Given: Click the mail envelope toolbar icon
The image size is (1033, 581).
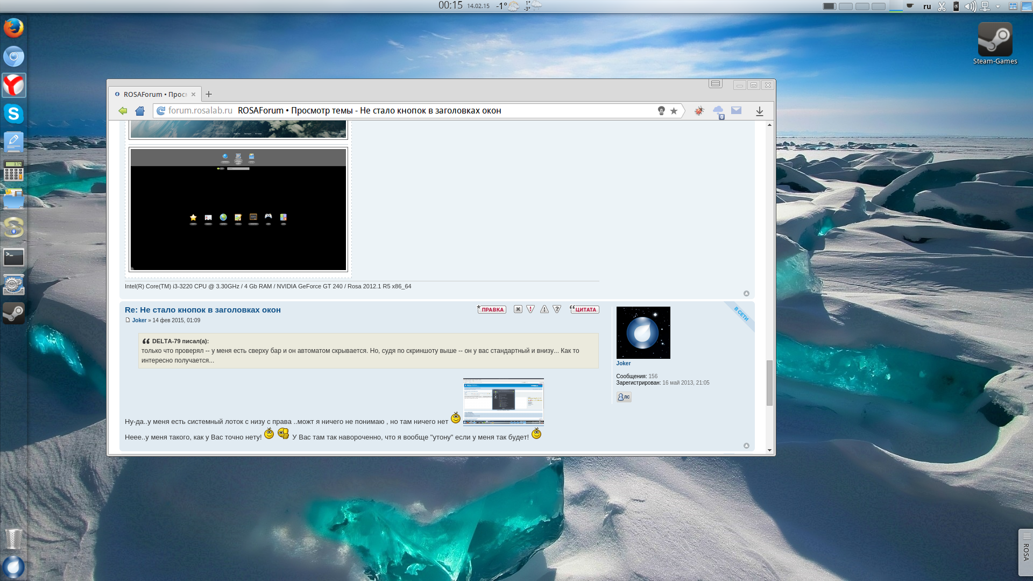Looking at the screenshot, I should (x=736, y=110).
